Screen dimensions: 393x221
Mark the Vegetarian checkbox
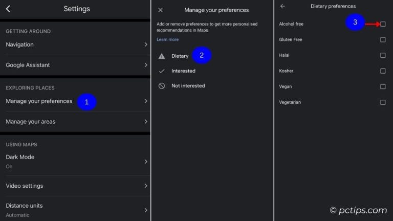click(383, 102)
